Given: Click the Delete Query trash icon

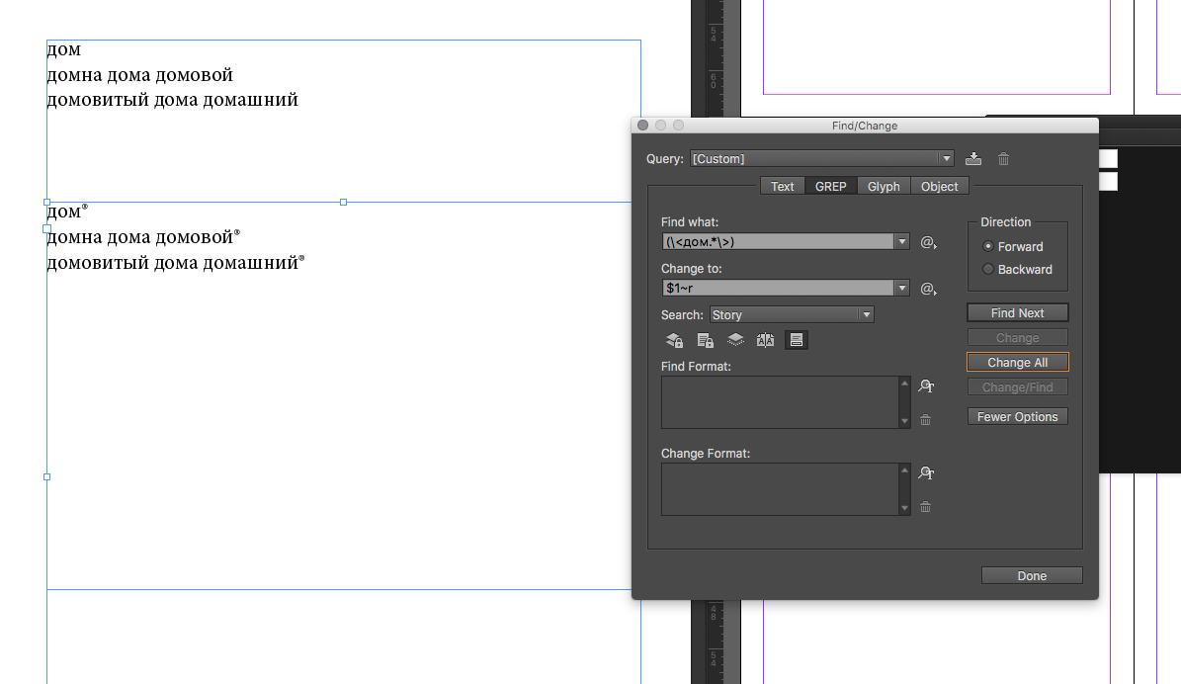Looking at the screenshot, I should (x=1003, y=159).
